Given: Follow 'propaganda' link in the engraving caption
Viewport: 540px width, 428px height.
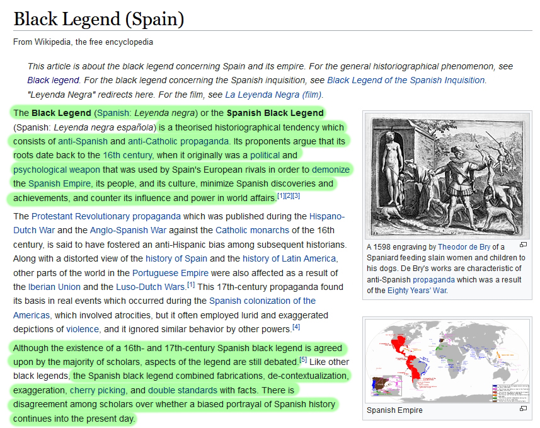Looking at the screenshot, I should pyautogui.click(x=434, y=280).
